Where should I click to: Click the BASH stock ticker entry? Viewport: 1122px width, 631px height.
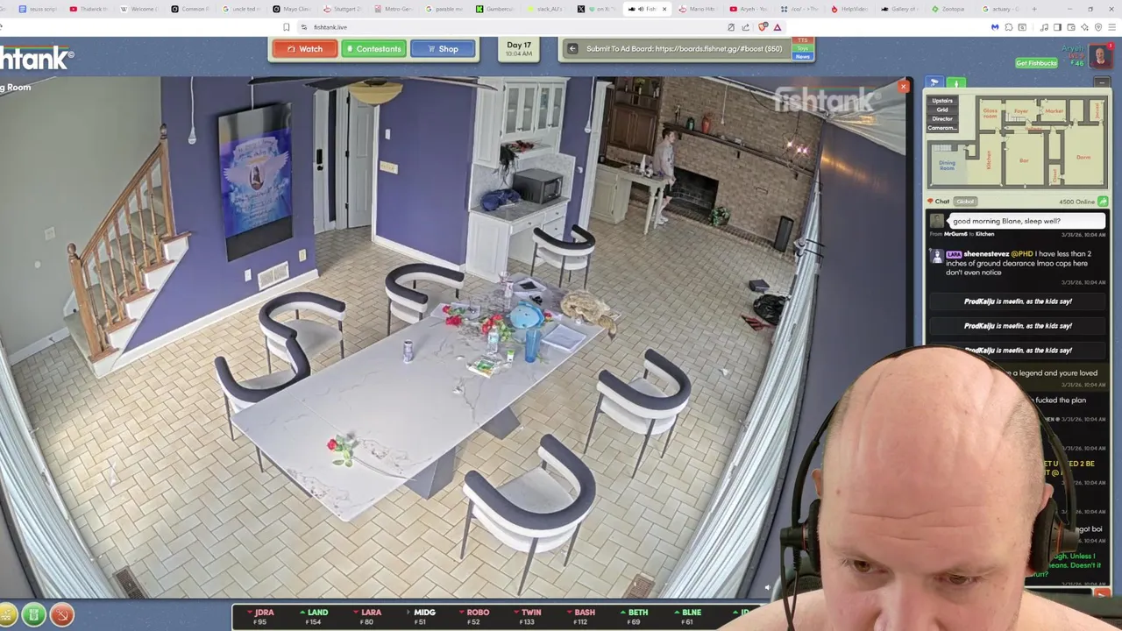(x=581, y=617)
